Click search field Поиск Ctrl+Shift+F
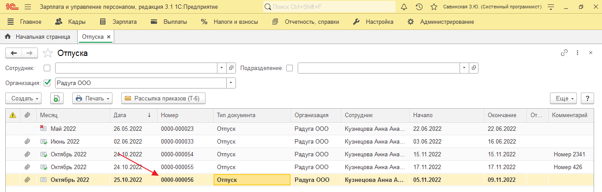The height and width of the screenshot is (192, 602). click(x=329, y=7)
